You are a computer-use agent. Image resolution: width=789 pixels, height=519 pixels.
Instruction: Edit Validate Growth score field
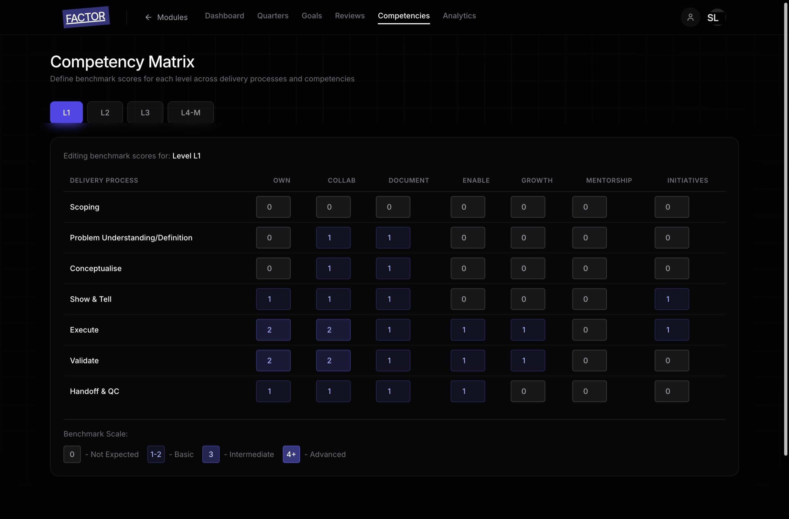[x=528, y=360]
